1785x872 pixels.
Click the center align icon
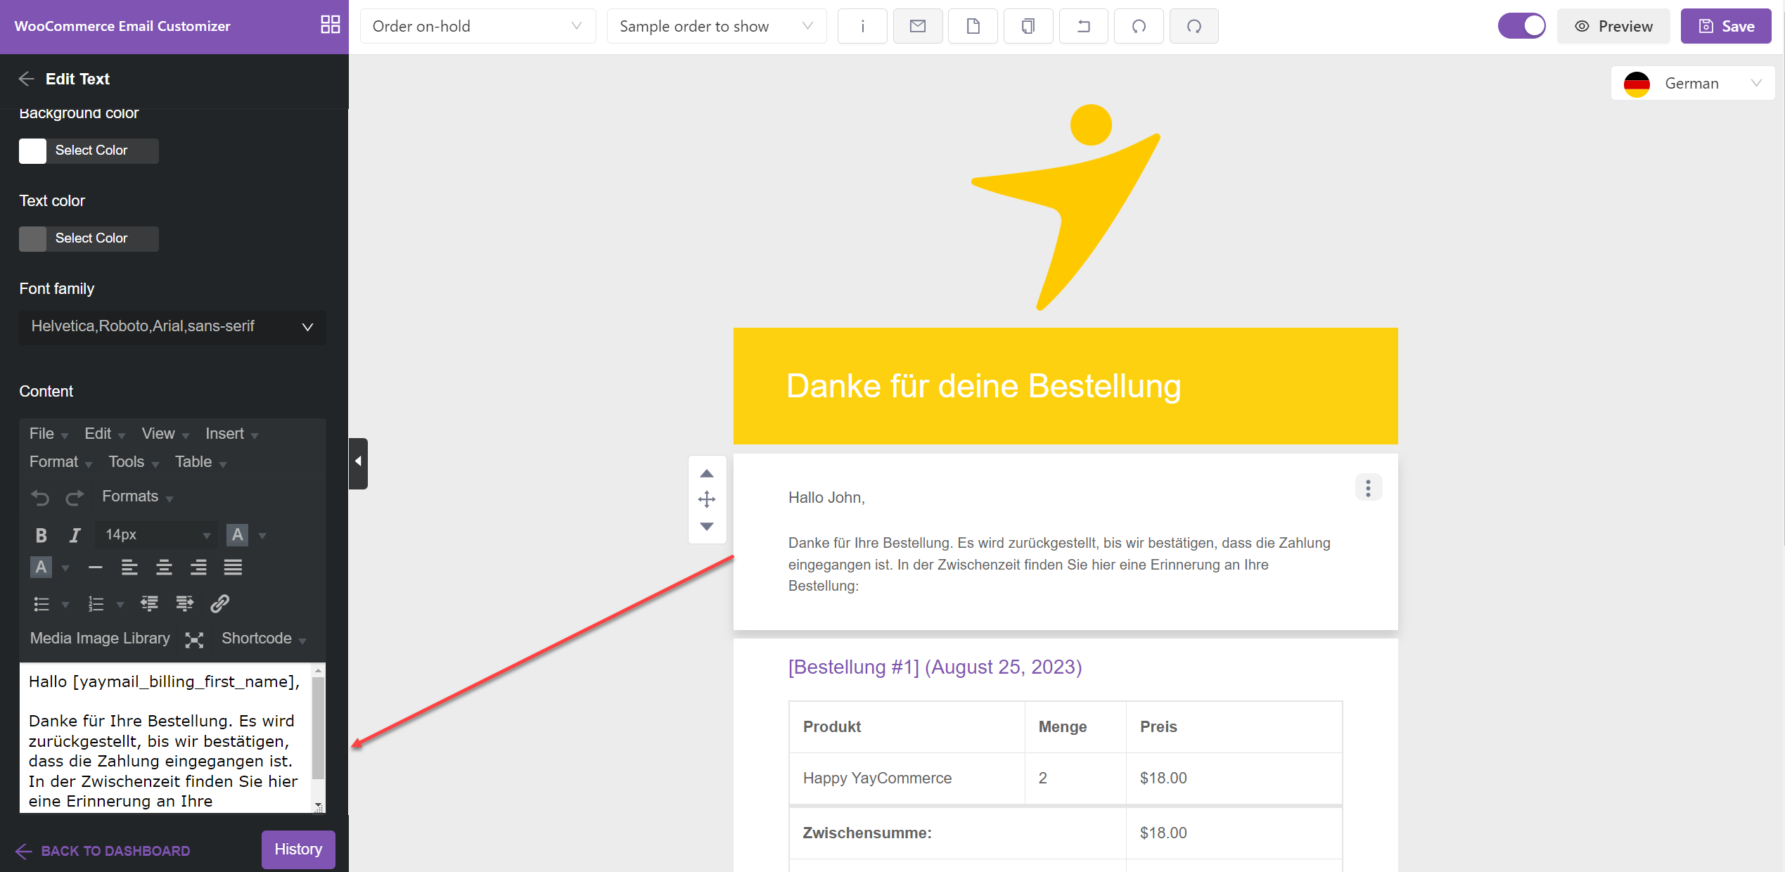coord(164,568)
